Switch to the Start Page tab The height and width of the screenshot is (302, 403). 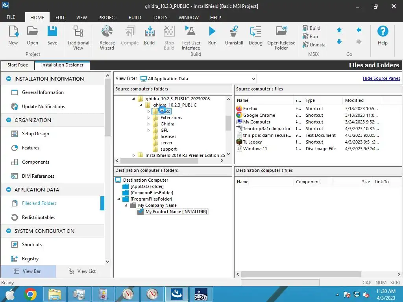pos(18,65)
